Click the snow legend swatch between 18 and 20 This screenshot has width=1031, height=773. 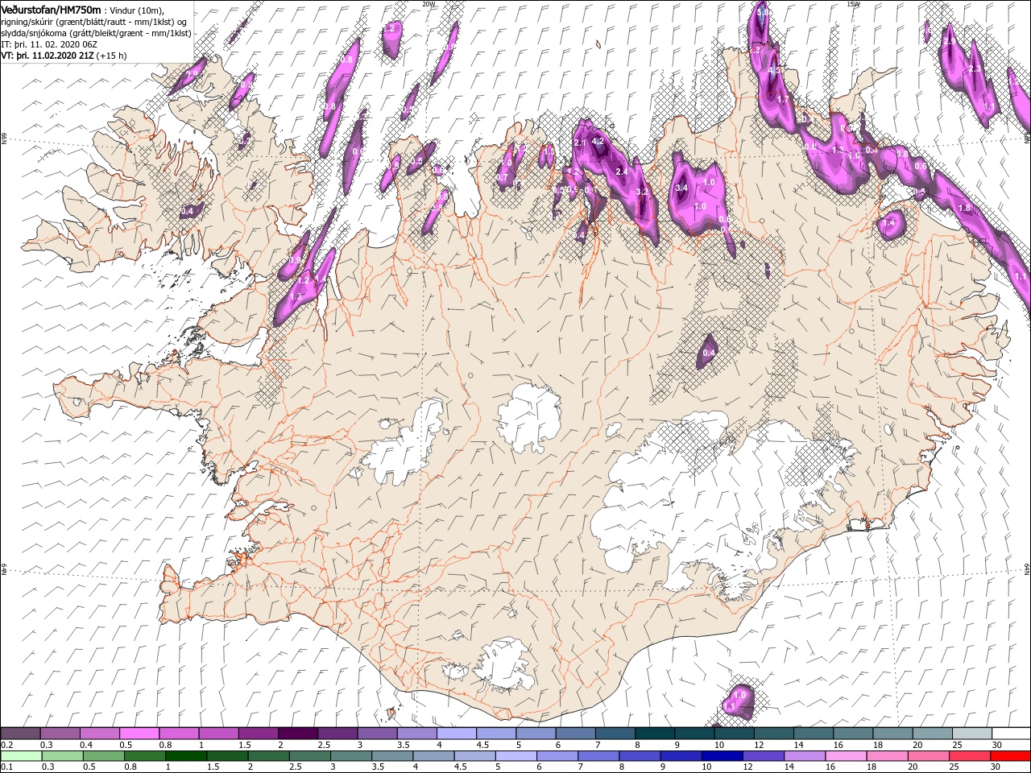892,734
